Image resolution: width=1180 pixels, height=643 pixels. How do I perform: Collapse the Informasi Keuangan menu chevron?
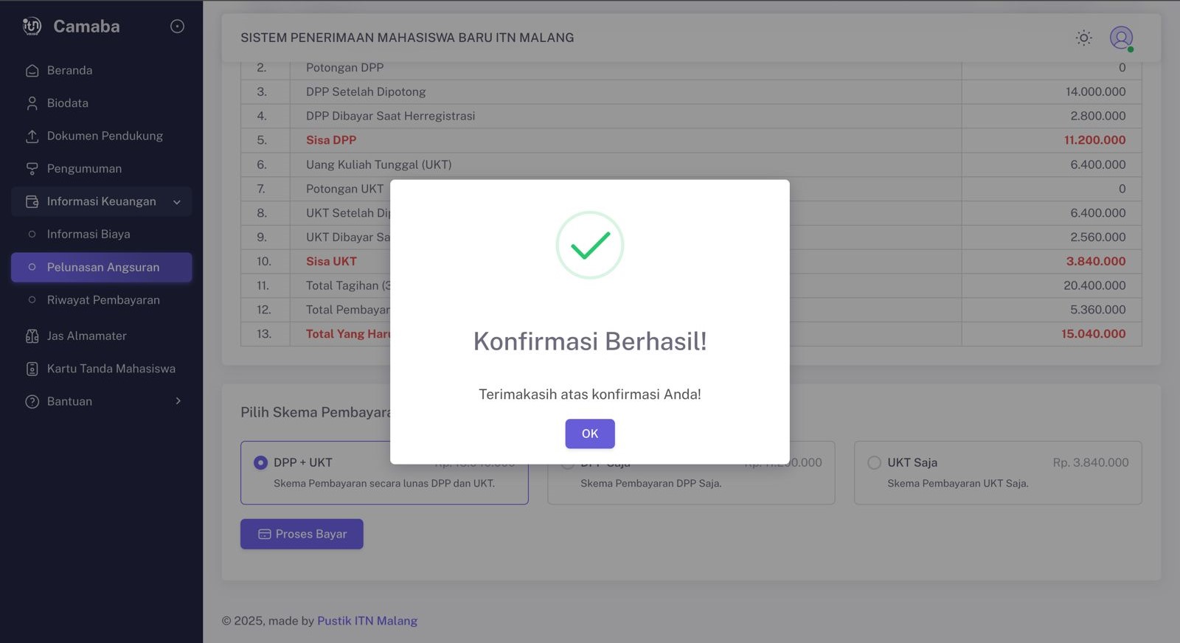[177, 202]
